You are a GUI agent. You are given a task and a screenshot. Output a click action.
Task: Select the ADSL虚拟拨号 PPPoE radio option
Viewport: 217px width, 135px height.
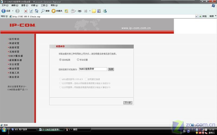[x=60, y=79]
